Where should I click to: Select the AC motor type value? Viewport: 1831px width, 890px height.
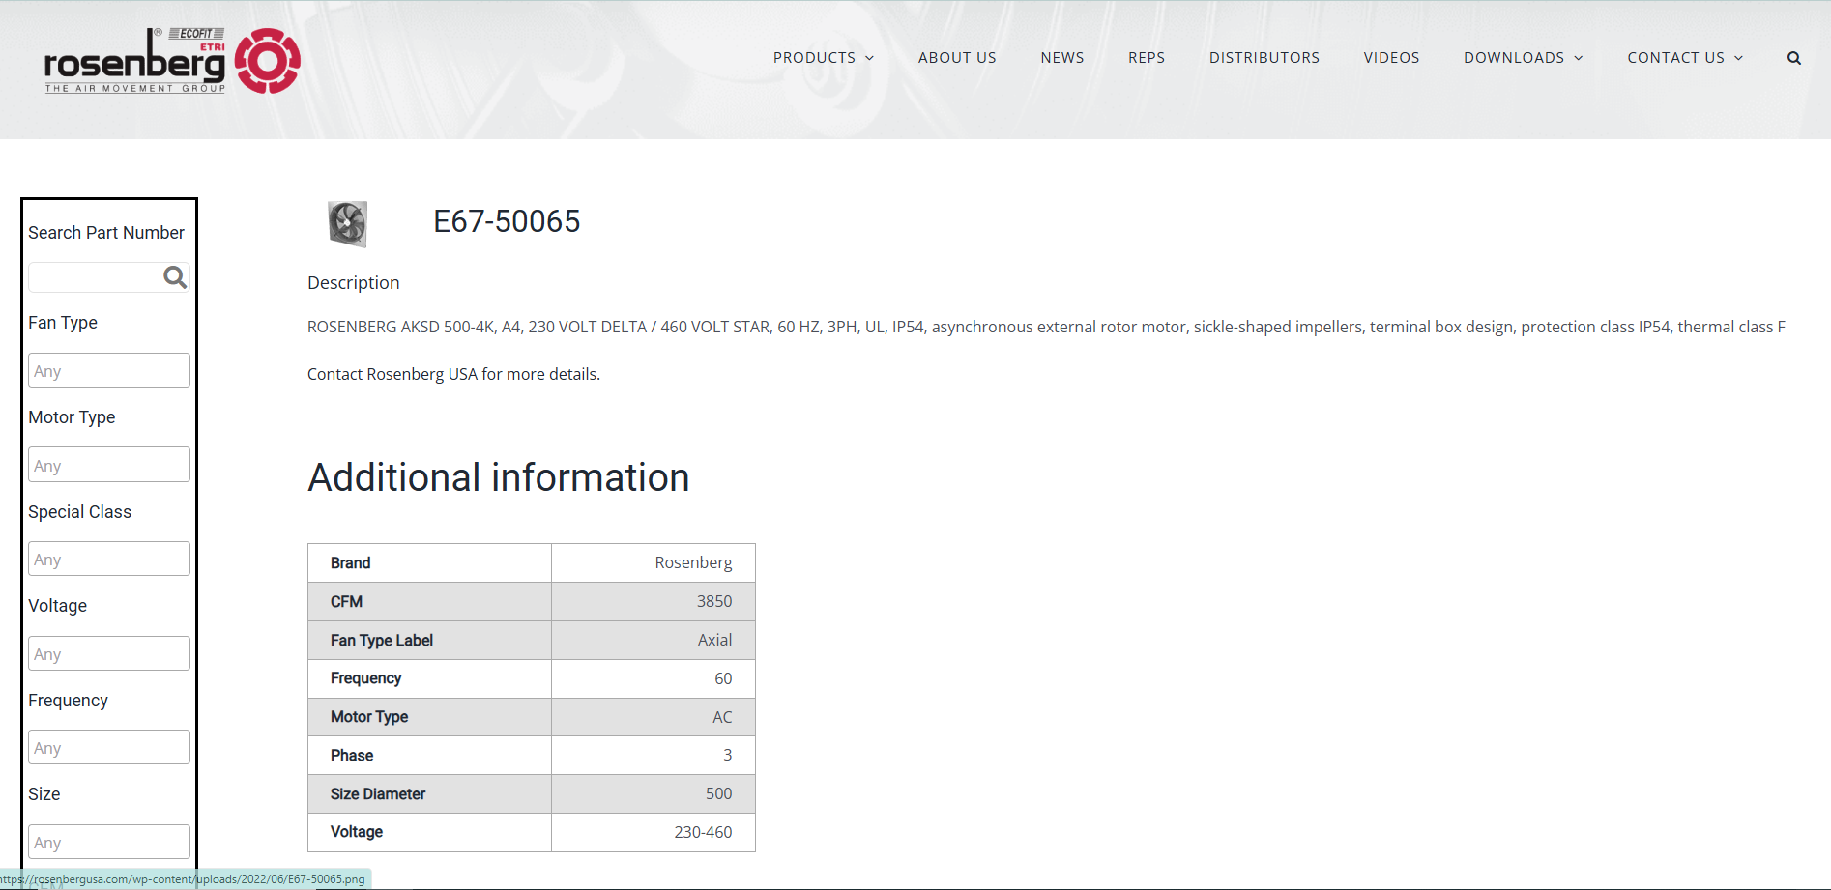[x=722, y=717]
